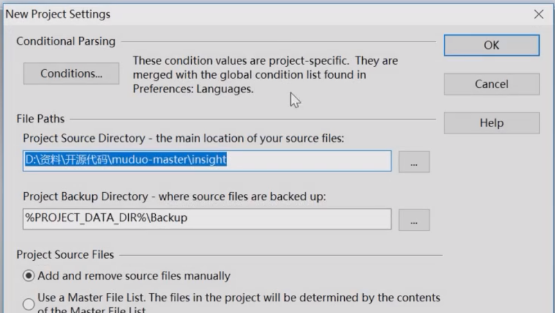Focus the Project Backup Directory field
The width and height of the screenshot is (555, 313).
point(207,219)
